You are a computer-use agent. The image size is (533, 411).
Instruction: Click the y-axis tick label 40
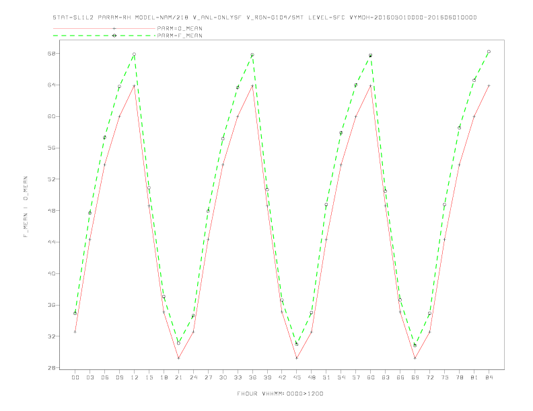click(51, 273)
